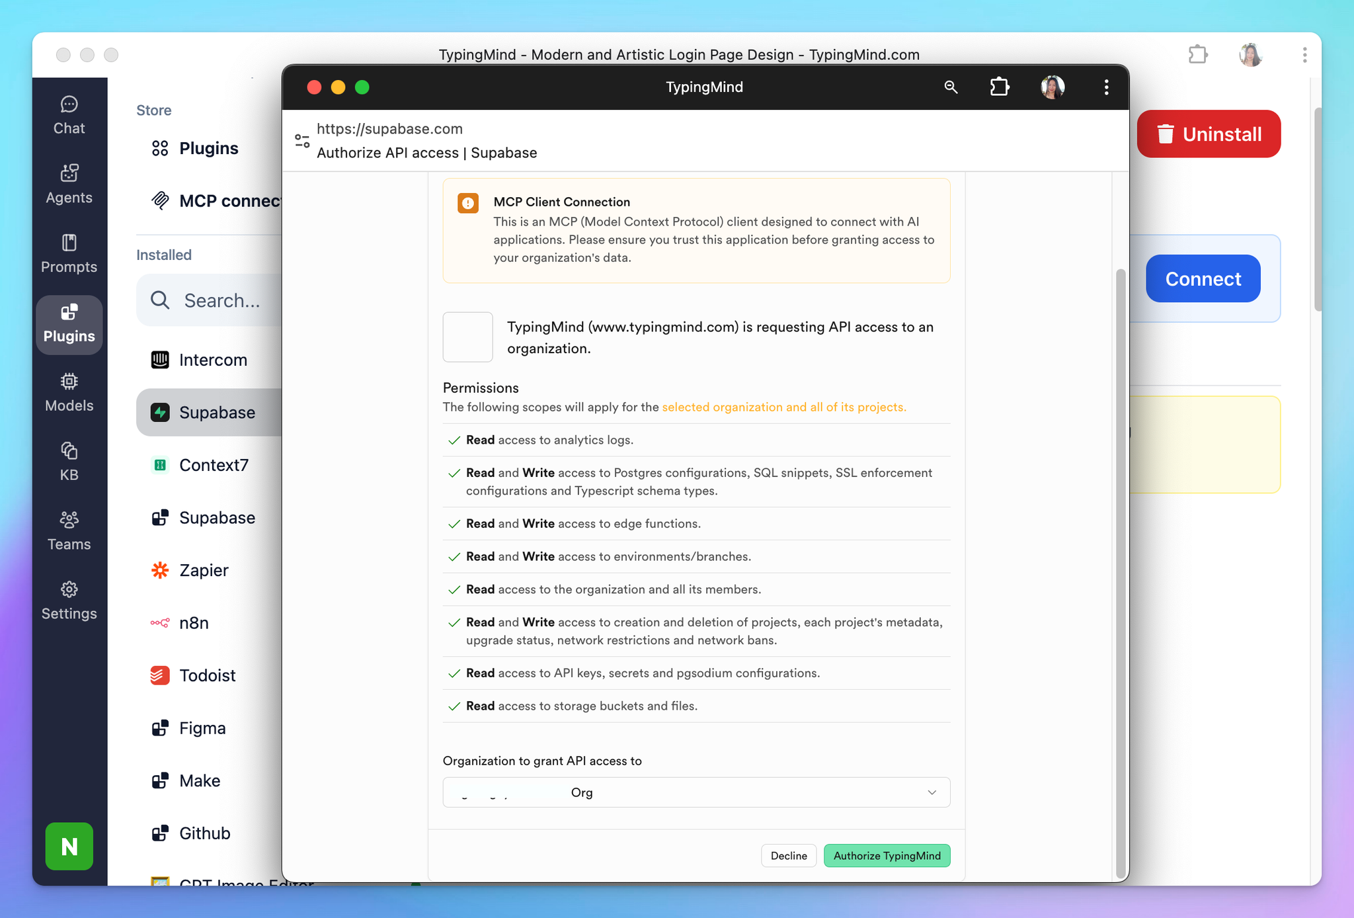Click the zoom magnifier icon in popup titlebar
Image resolution: width=1354 pixels, height=918 pixels.
pos(951,87)
